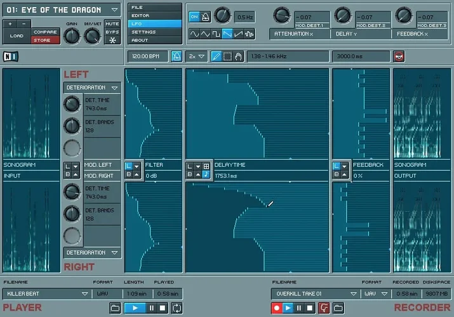Viewport: 454px width, 317px height.
Task: Open the EDITOR menu item
Action: pos(155,15)
